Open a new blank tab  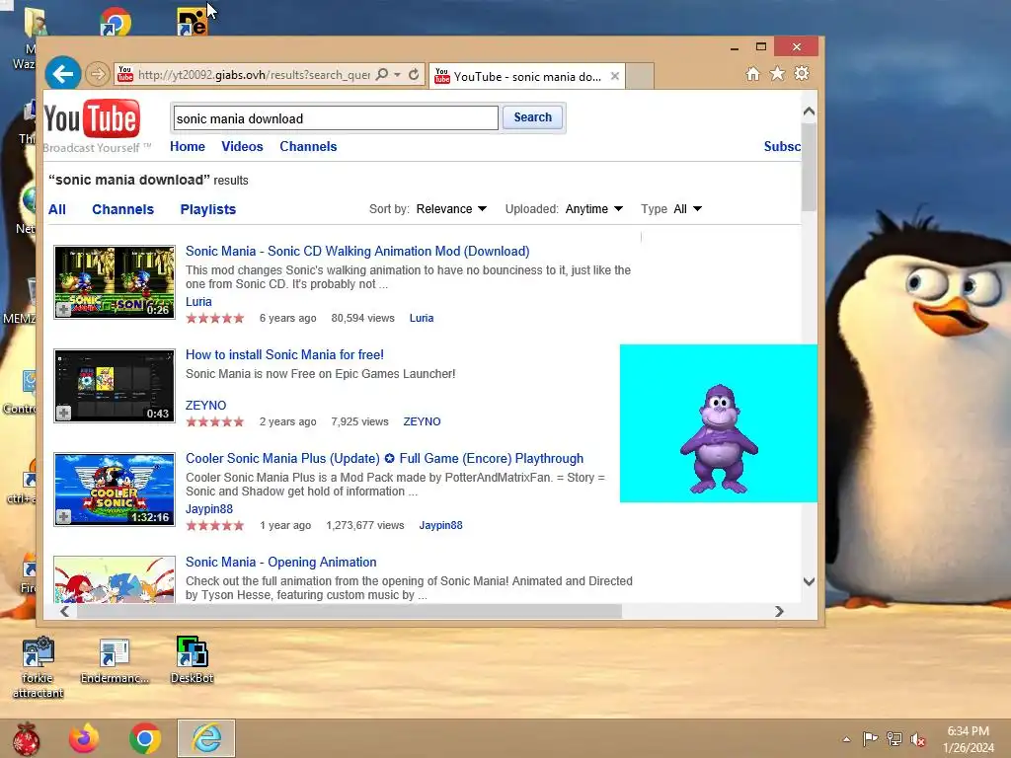tap(640, 76)
